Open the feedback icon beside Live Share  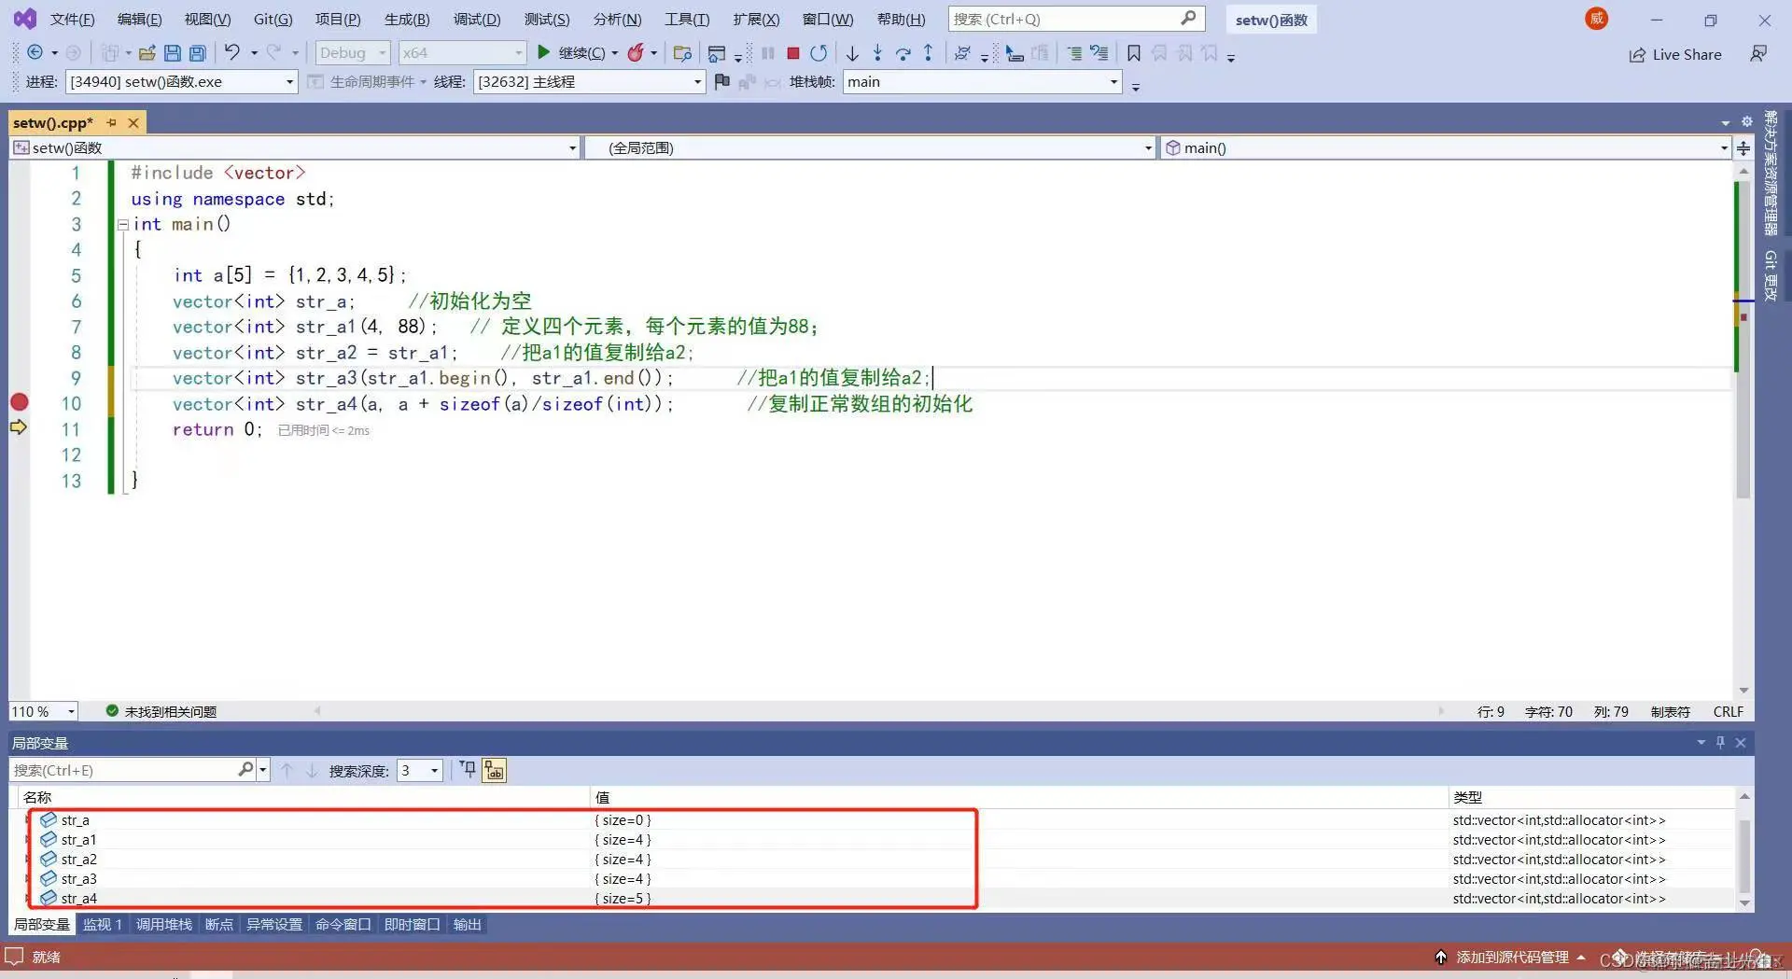tap(1758, 54)
